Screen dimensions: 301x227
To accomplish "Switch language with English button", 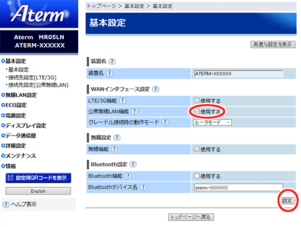I will click(38, 191).
